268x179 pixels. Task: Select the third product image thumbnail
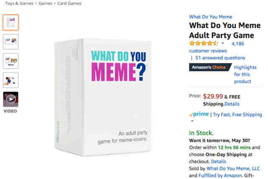pyautogui.click(x=10, y=61)
